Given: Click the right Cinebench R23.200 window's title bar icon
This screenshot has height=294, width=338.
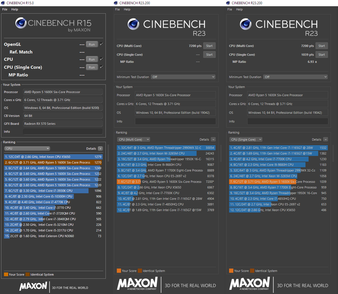Looking at the screenshot, I should click(228, 3).
